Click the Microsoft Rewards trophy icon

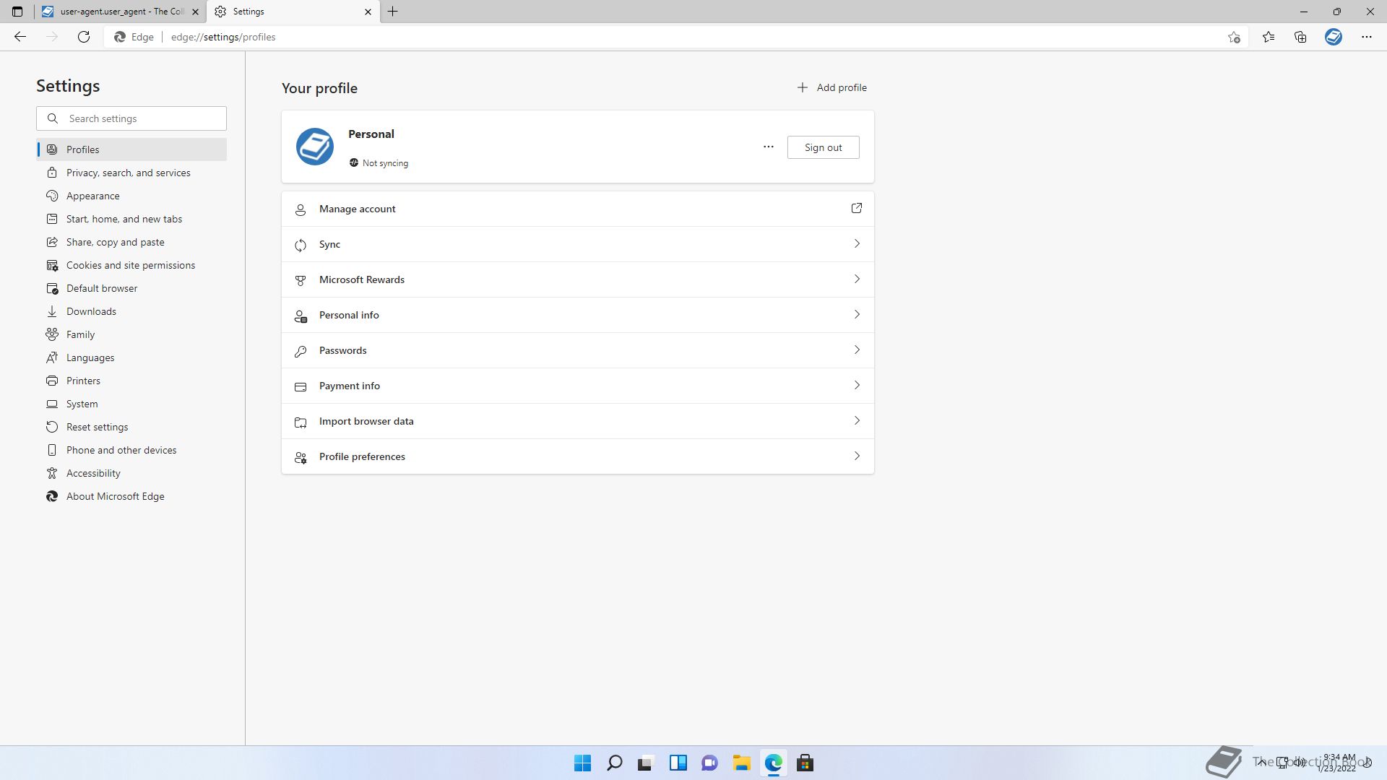pyautogui.click(x=301, y=280)
